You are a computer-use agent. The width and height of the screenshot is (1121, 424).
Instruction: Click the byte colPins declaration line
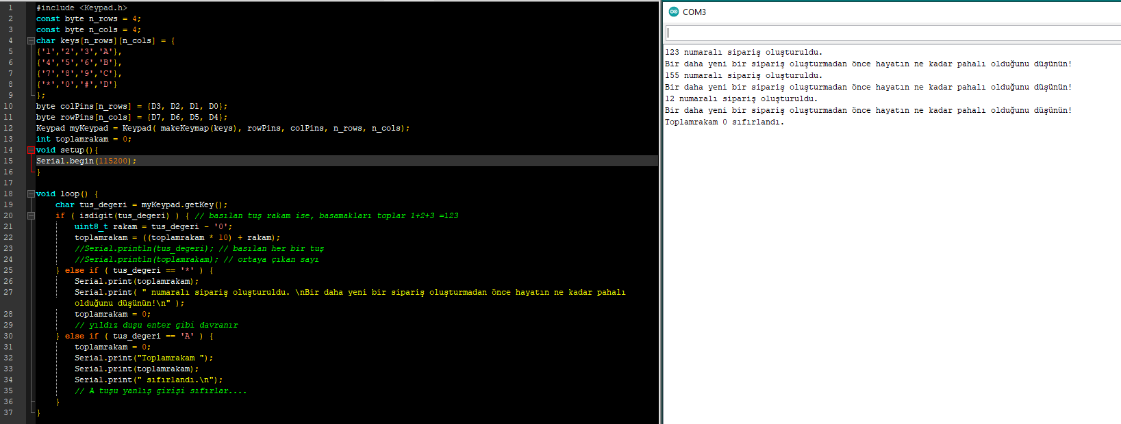tap(131, 107)
